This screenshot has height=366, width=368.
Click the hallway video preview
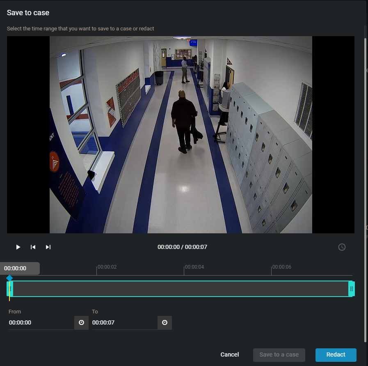coord(181,135)
